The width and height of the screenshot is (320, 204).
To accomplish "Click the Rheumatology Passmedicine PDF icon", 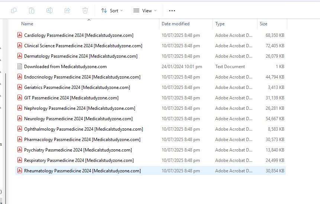I will tap(20, 170).
